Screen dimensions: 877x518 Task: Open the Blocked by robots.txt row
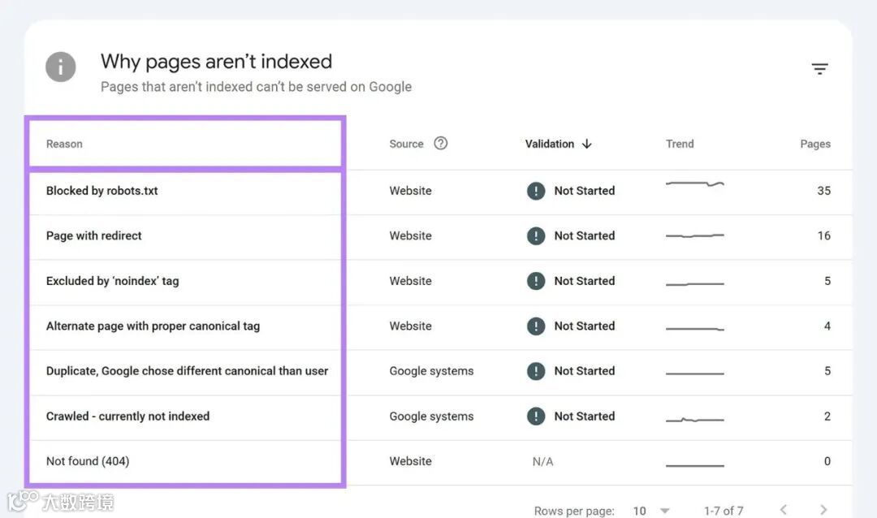(102, 191)
